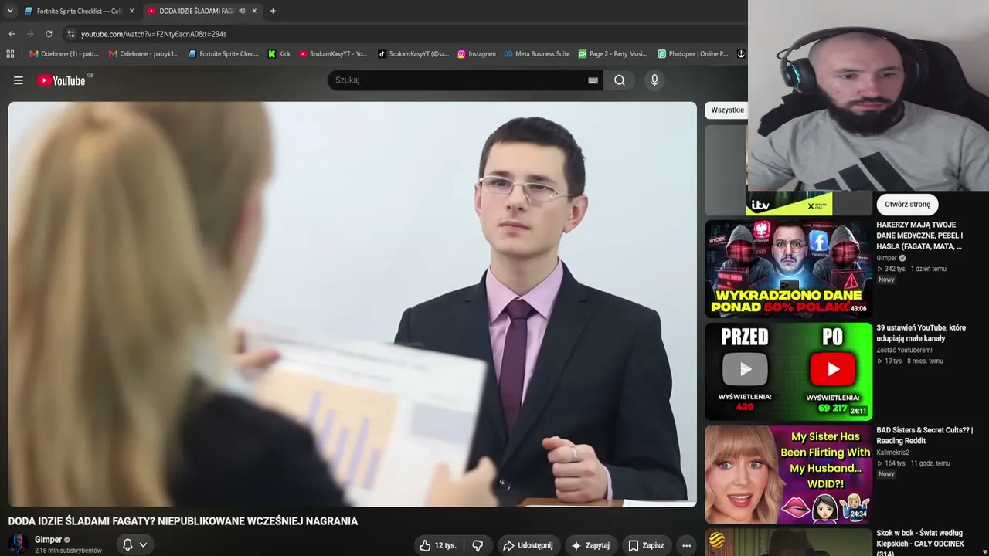Viewport: 989px width, 556px height.
Task: Open HAKERZY MAJĄ TWOJE DANE MEDYCZNE title
Action: click(x=919, y=236)
